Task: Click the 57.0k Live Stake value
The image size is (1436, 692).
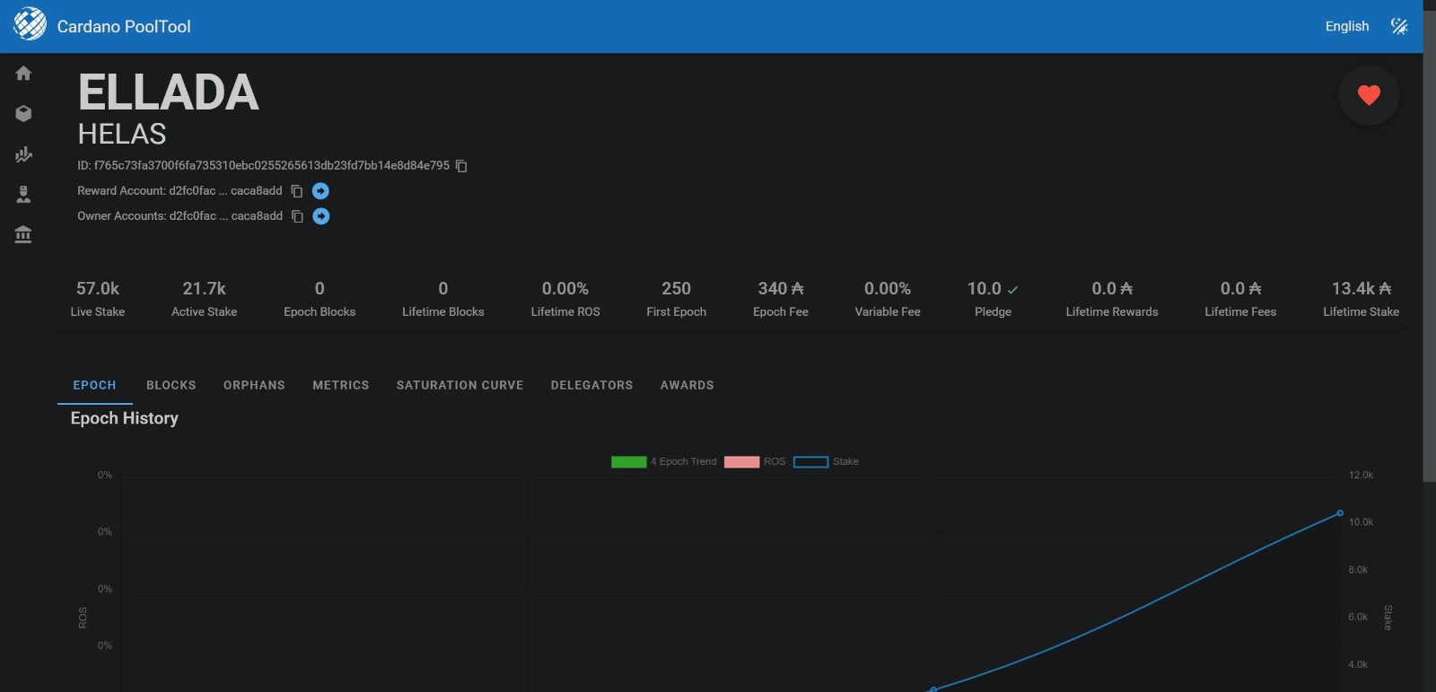Action: [x=98, y=288]
